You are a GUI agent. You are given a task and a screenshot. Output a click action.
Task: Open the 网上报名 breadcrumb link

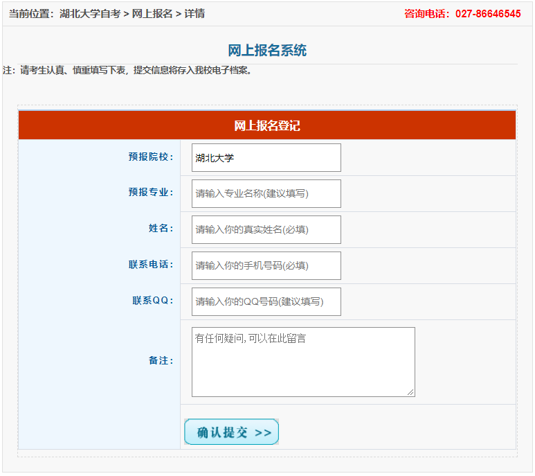(152, 14)
